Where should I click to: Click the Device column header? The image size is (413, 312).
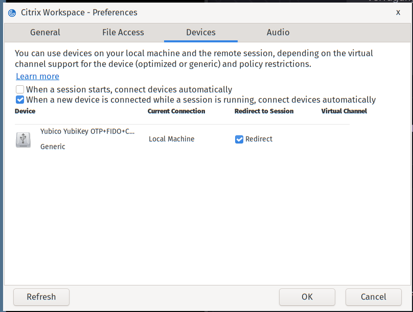pyautogui.click(x=25, y=111)
